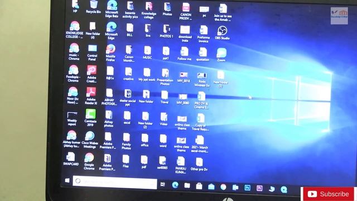Select the Google Chrome desktop icon
Image resolution: width=357 pixels, height=201 pixels.
click(89, 161)
